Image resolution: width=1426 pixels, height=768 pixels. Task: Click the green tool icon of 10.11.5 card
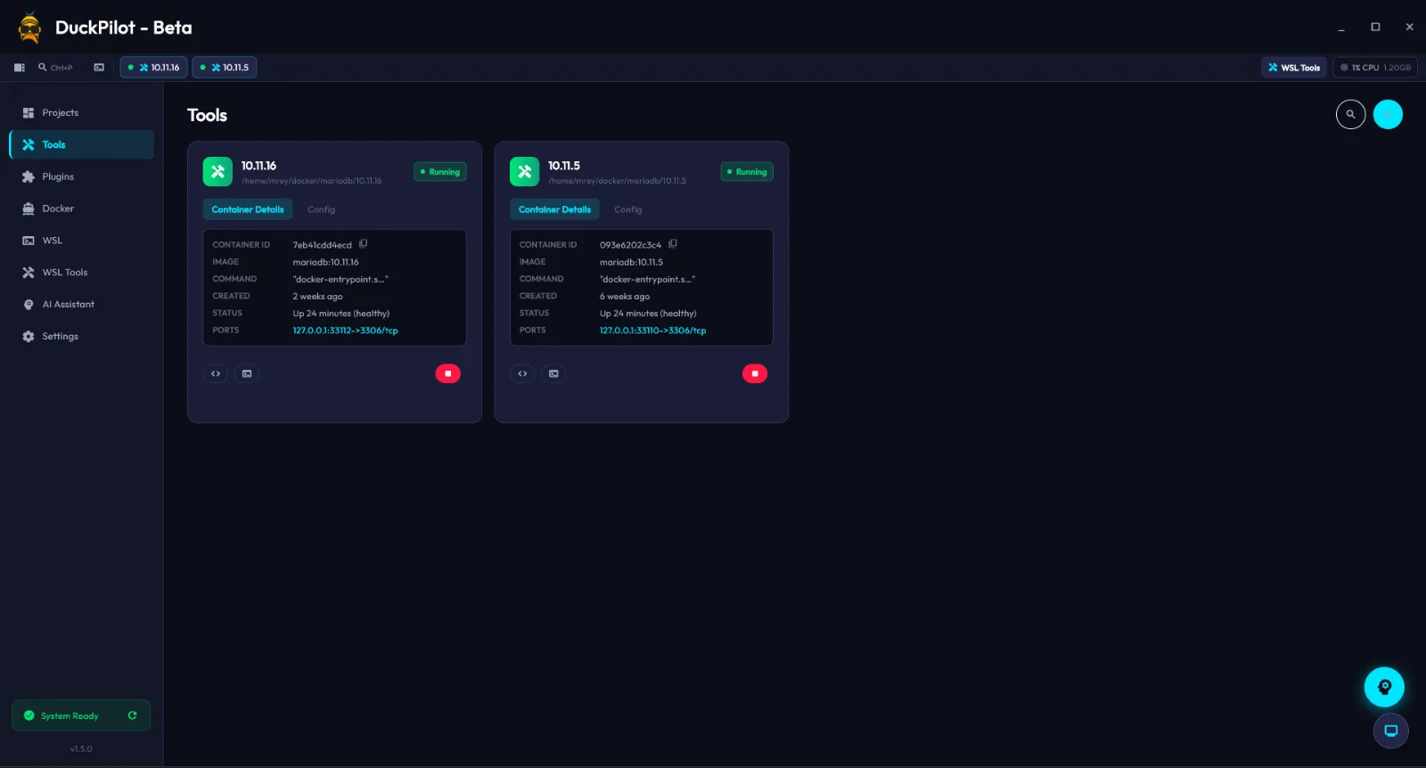pos(524,172)
